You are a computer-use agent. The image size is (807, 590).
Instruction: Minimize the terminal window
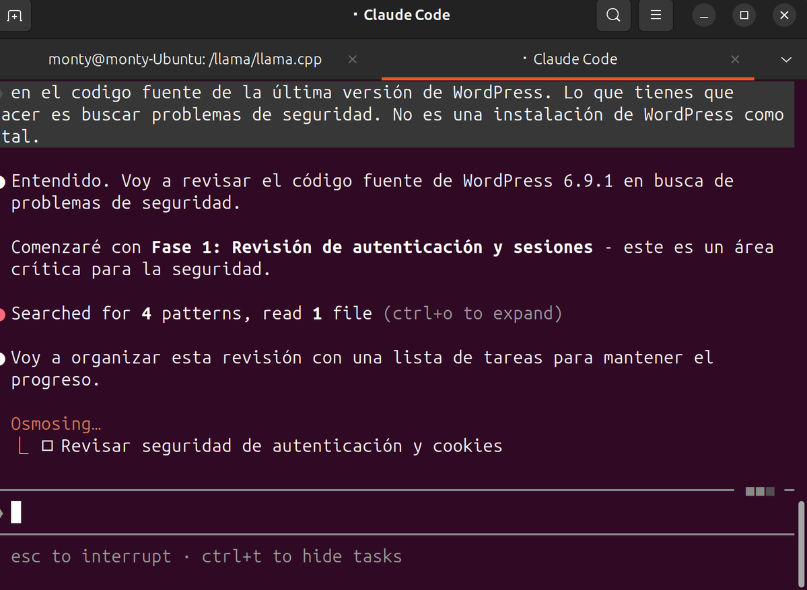point(703,15)
